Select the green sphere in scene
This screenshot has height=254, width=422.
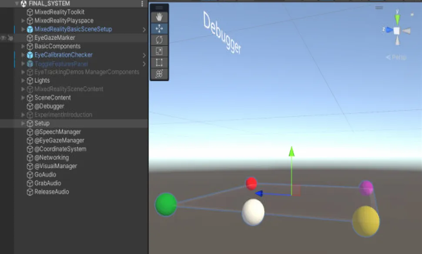point(166,204)
